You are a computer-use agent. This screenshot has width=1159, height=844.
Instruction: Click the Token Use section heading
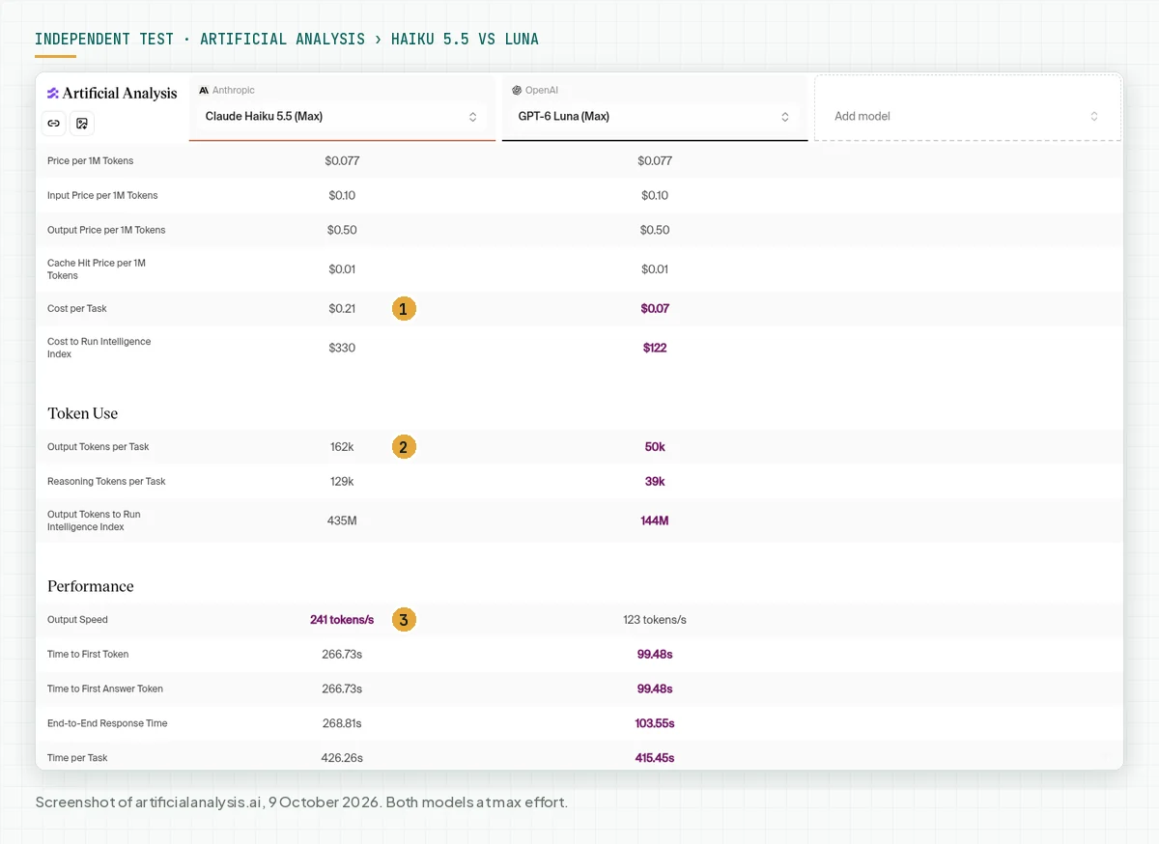tap(83, 413)
